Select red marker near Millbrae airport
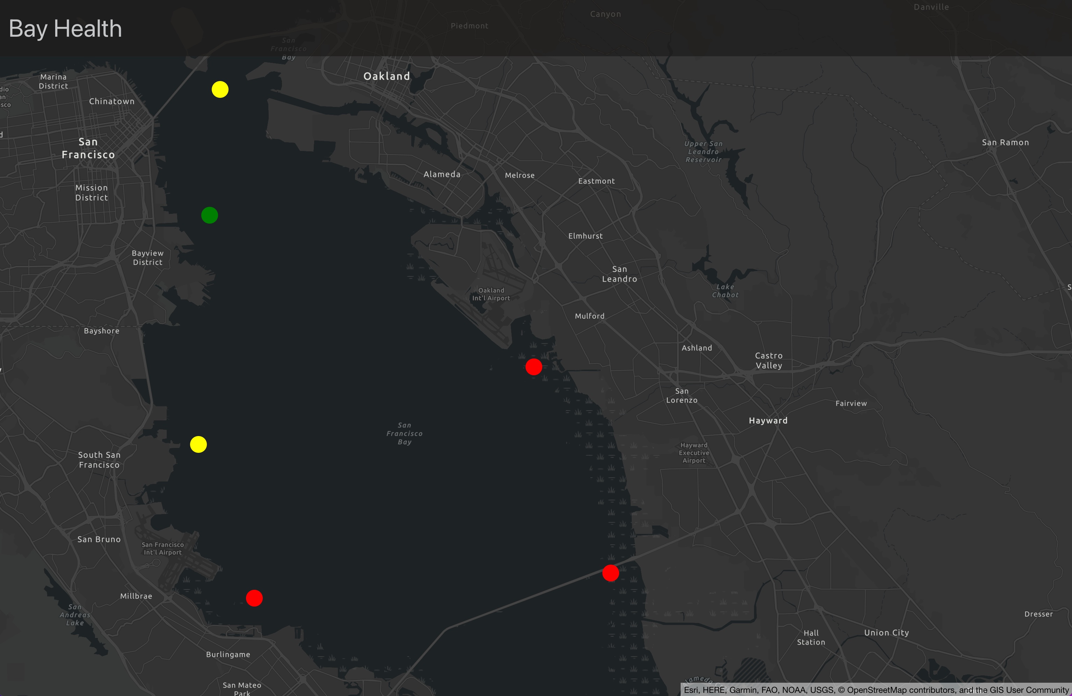 (254, 598)
